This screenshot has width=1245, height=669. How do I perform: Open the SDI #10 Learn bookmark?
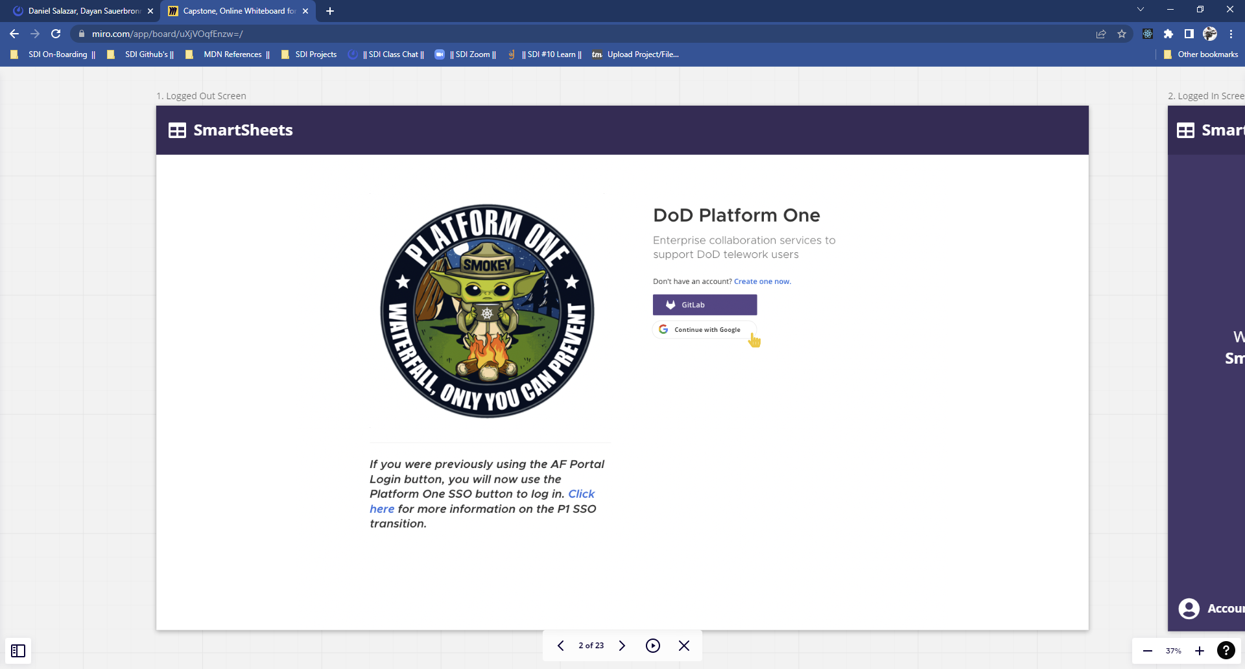tap(545, 54)
